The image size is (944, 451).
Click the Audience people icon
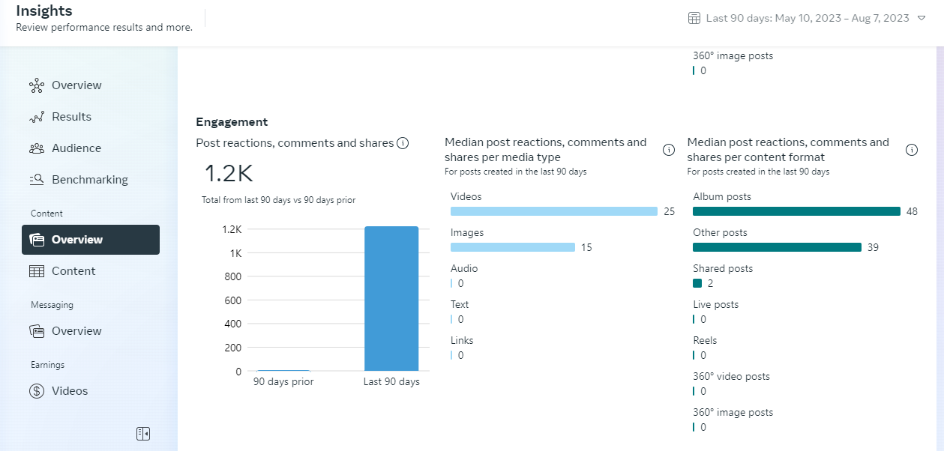(37, 148)
